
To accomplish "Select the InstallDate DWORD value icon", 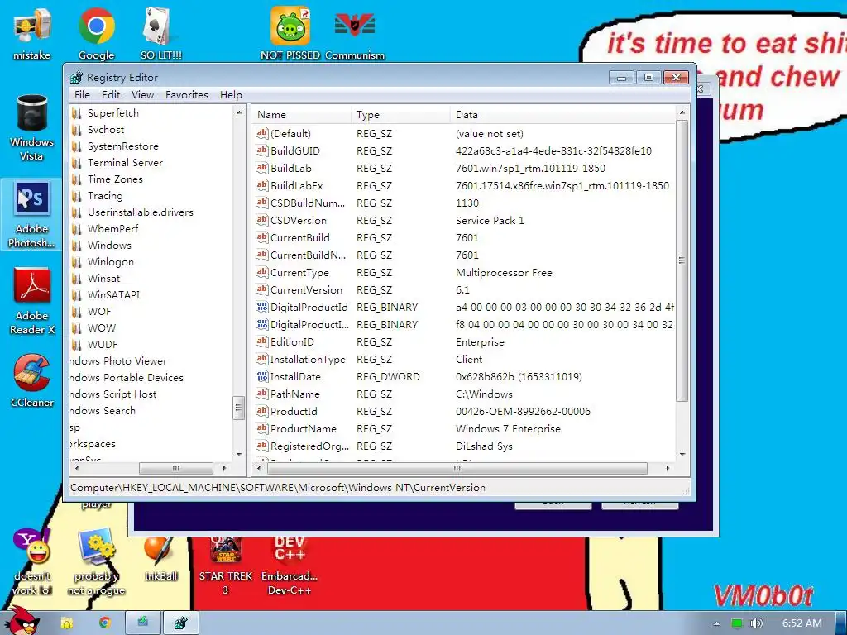I will 262,376.
